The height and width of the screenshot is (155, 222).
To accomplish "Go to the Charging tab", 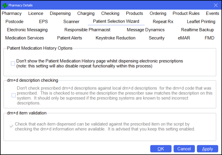I will [86, 14].
